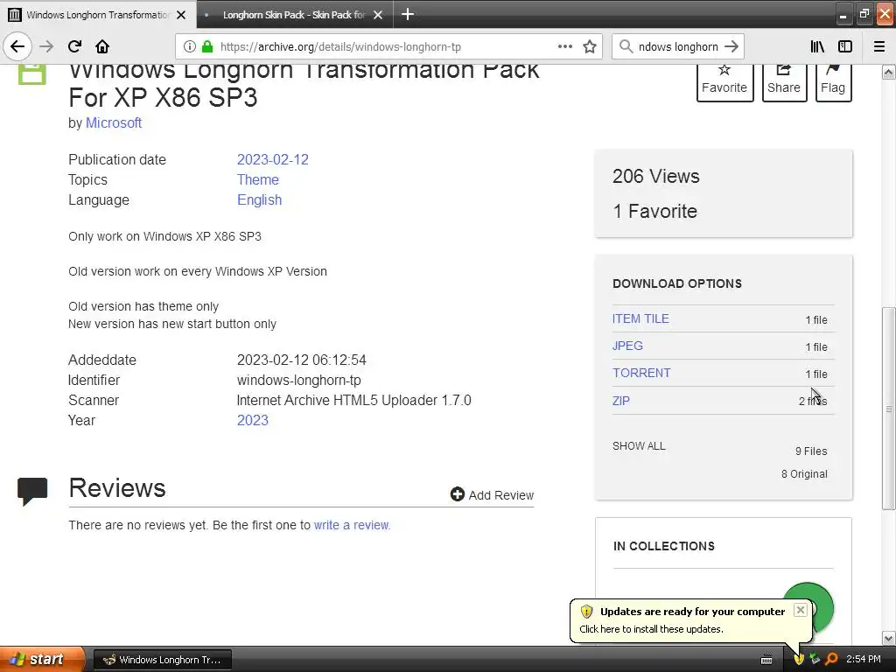896x672 pixels.
Task: Click the green floppy software icon
Action: [x=32, y=73]
